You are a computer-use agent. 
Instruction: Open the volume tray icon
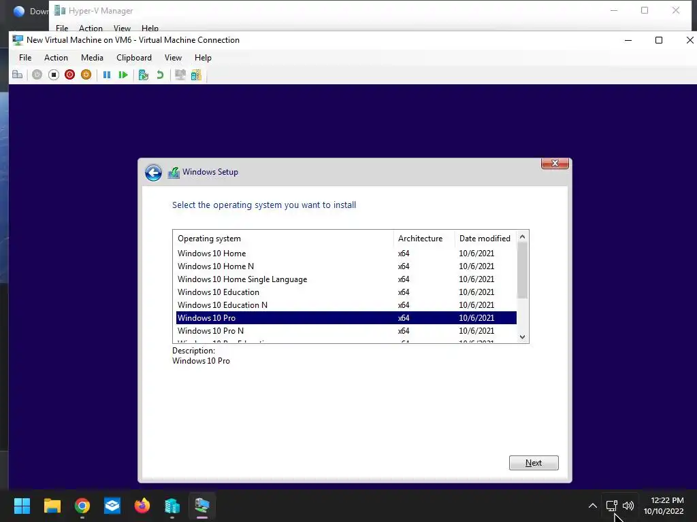tap(628, 506)
